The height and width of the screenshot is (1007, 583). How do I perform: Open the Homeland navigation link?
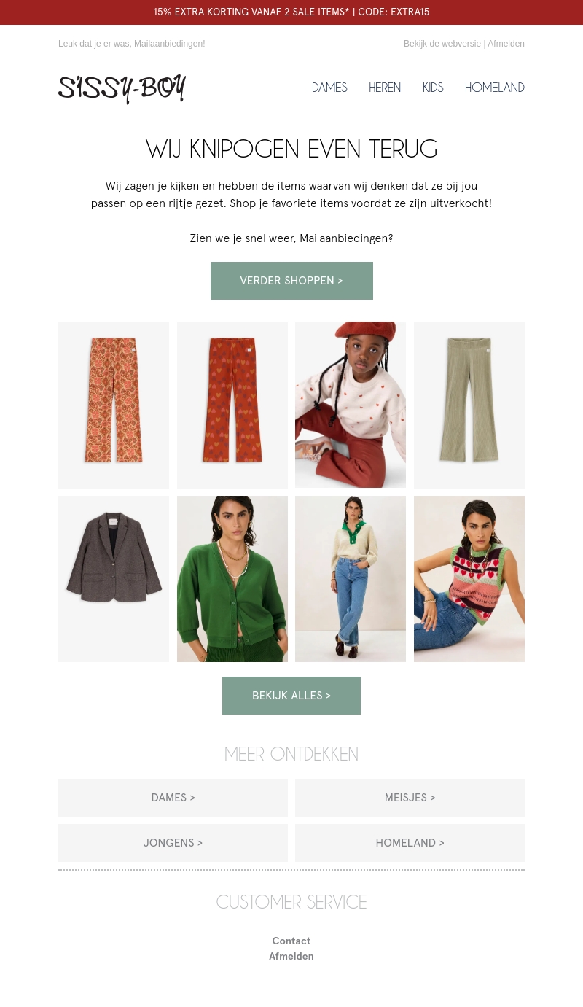495,88
